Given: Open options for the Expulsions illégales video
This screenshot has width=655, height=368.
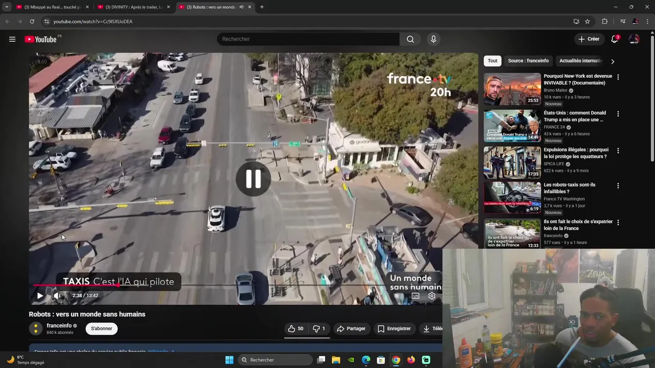Looking at the screenshot, I should tap(618, 151).
